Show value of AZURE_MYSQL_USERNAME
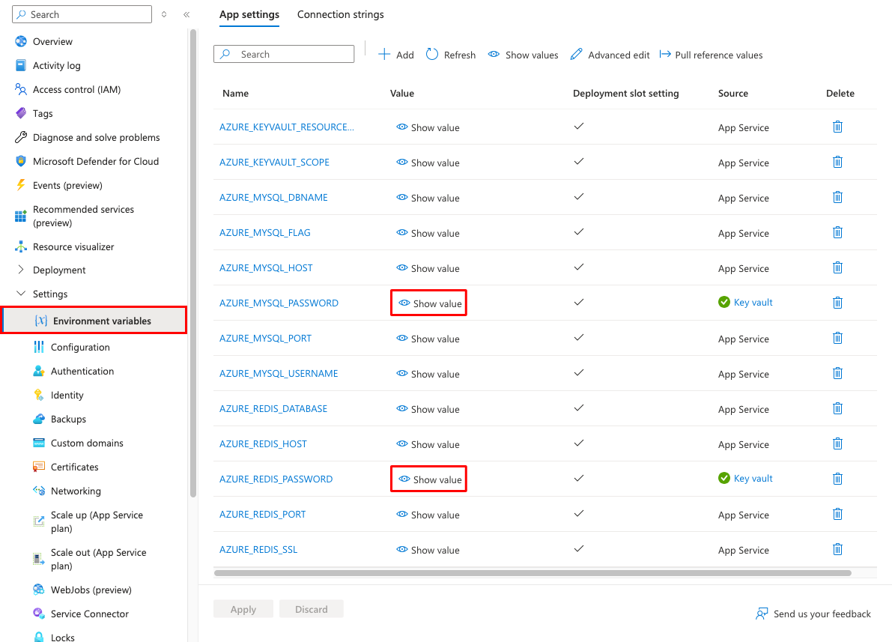 point(428,374)
